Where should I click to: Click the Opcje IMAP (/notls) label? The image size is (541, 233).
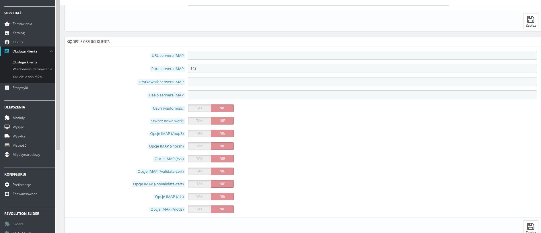click(x=167, y=209)
